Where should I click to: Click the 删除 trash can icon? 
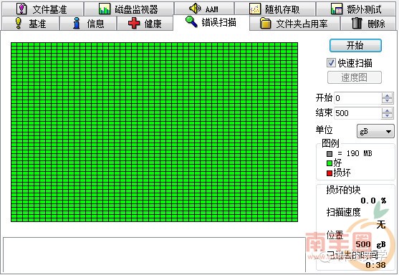(357, 23)
